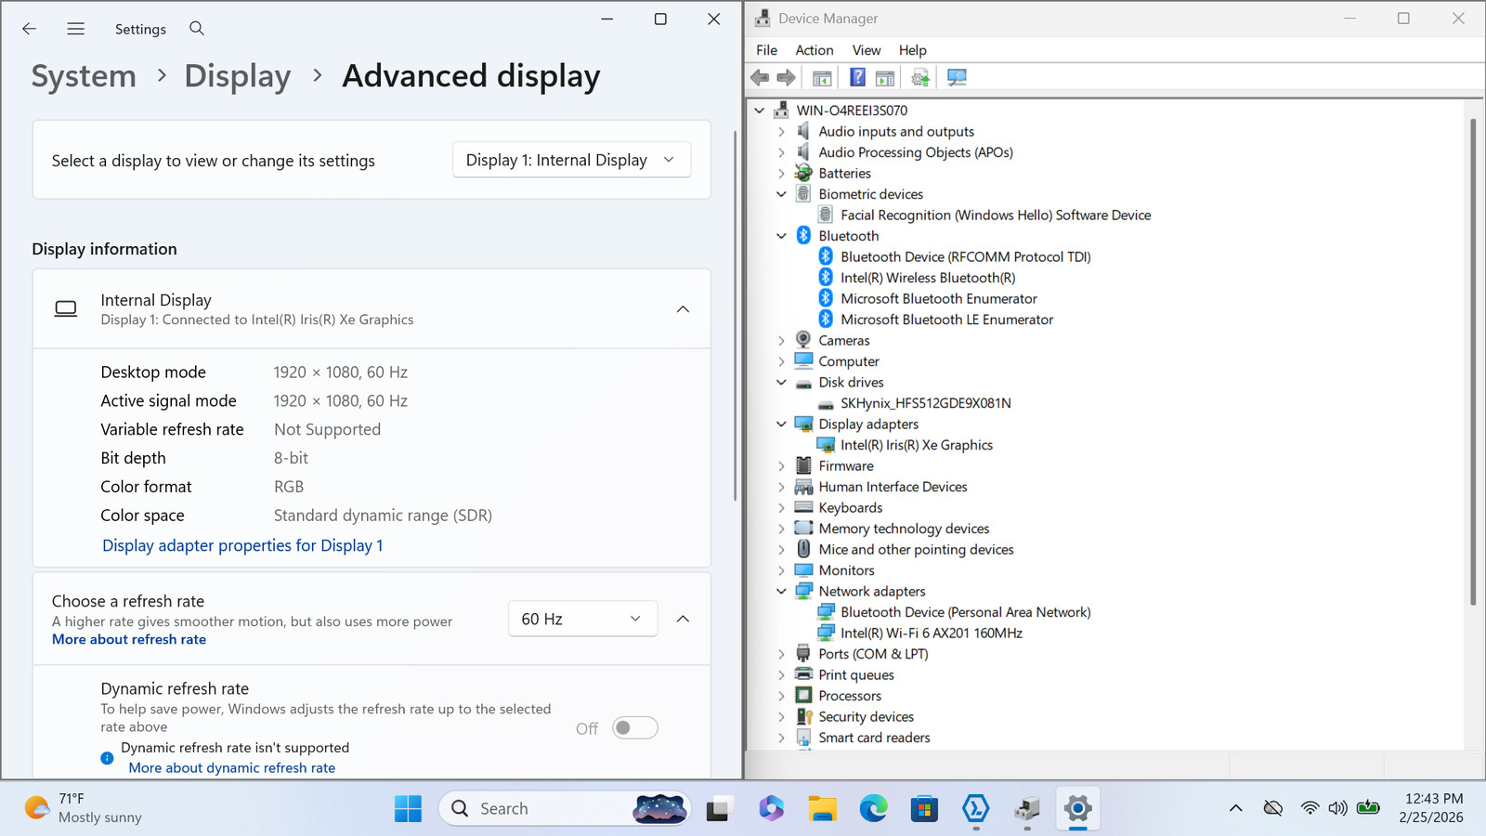Screen dimensions: 1486x836
Task: Toggle the Show/Hide Action Pane toolbar icon
Action: (x=885, y=78)
